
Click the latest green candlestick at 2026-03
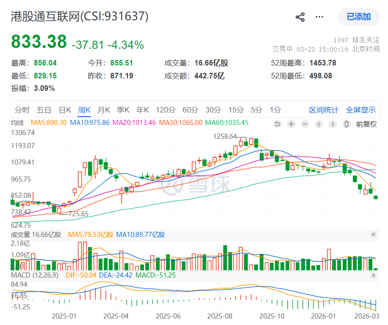click(x=376, y=197)
